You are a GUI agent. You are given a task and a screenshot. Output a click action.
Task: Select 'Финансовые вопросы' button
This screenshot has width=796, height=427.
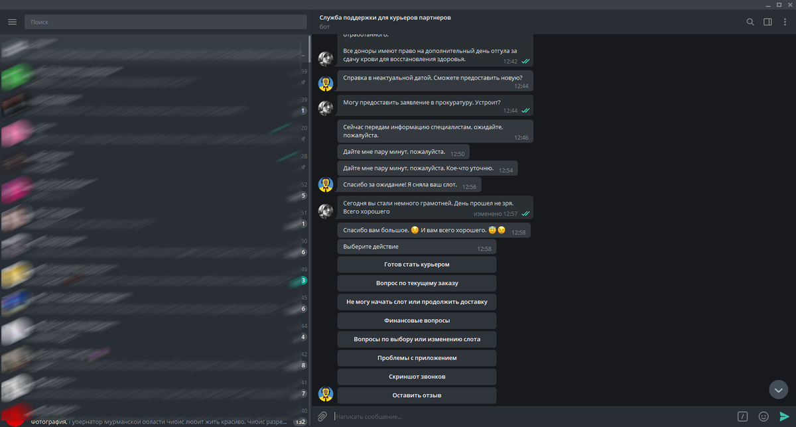pos(417,320)
